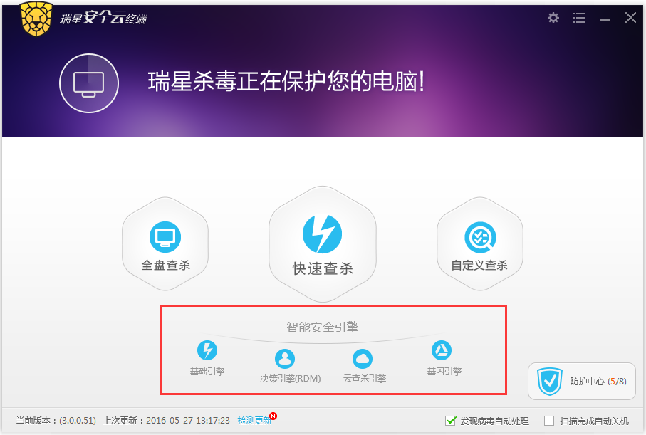The image size is (646, 435).
Task: Start the 全盘查杀 full disk scan
Action: pyautogui.click(x=165, y=244)
